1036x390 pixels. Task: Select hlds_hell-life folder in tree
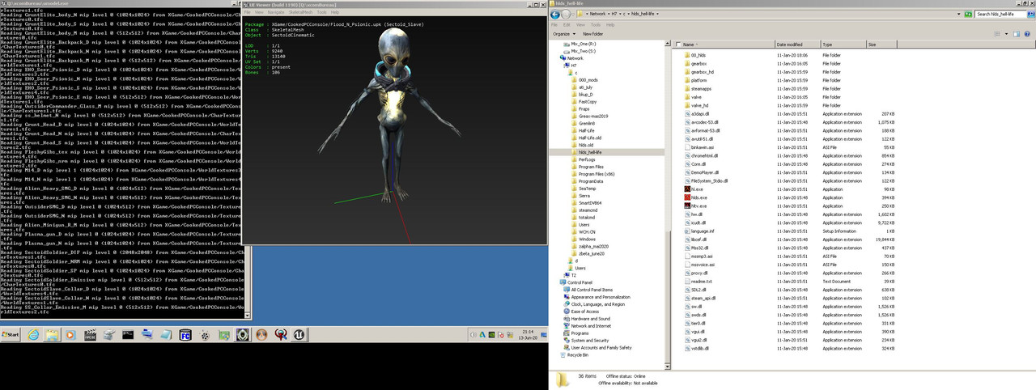coord(590,152)
